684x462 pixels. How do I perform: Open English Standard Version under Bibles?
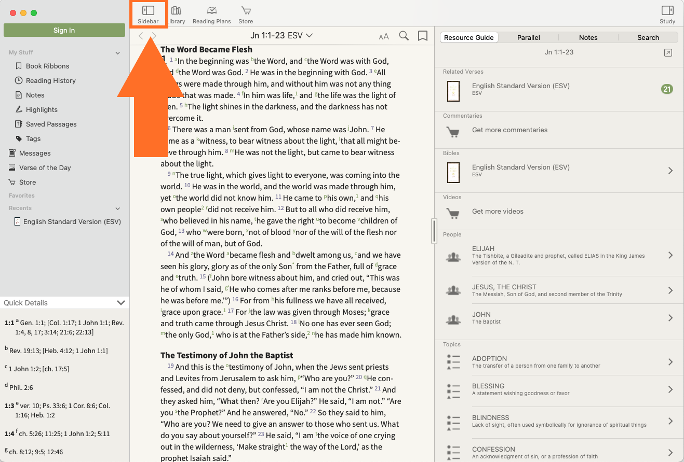click(559, 171)
